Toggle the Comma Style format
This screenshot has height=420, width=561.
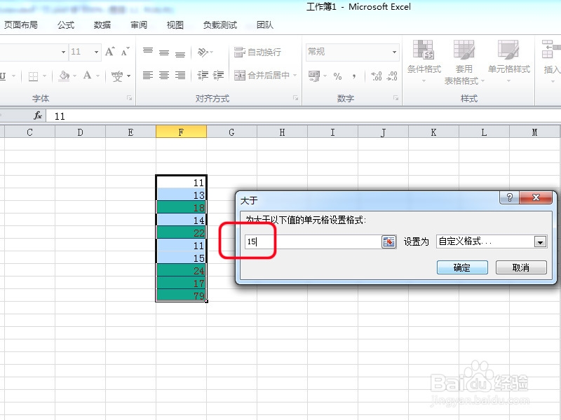point(354,76)
